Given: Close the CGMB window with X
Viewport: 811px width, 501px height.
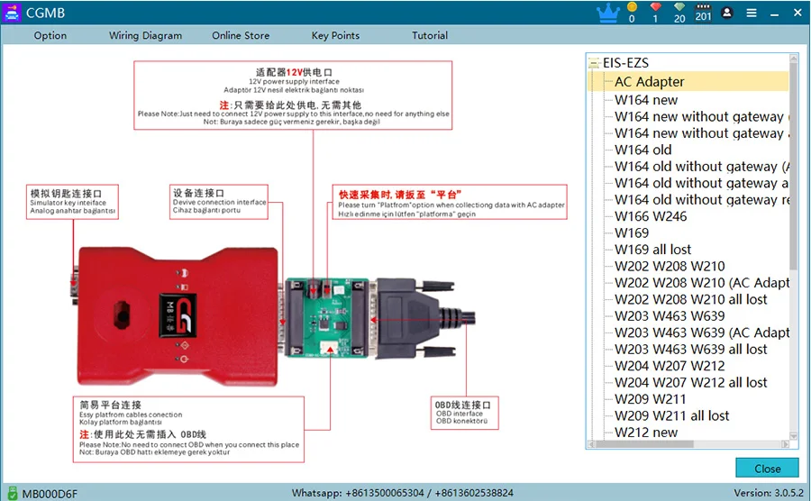Looking at the screenshot, I should [x=797, y=13].
